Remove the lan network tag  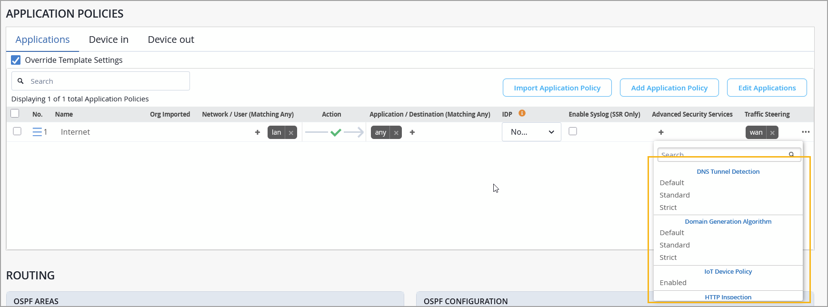click(x=291, y=133)
